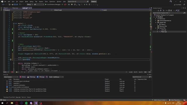Viewport: 187px width, 105px height.
Task: Click the Error List search magnifier icon
Action: point(150,77)
